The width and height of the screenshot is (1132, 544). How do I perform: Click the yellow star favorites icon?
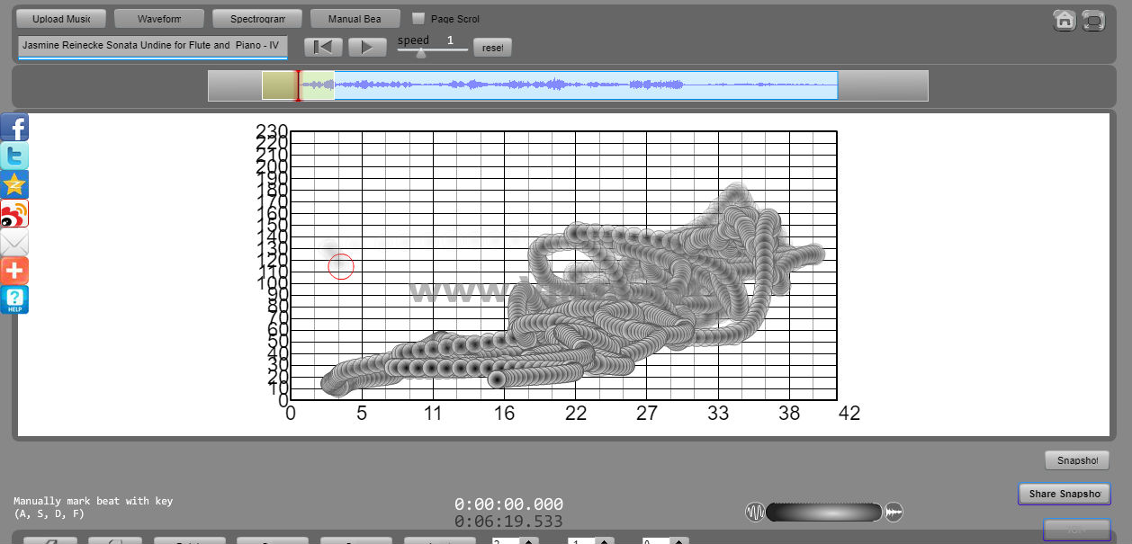point(14,184)
